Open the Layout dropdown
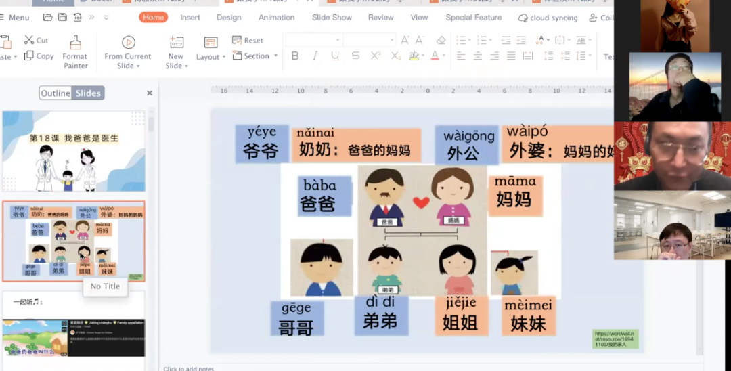731x371 pixels. pyautogui.click(x=211, y=49)
